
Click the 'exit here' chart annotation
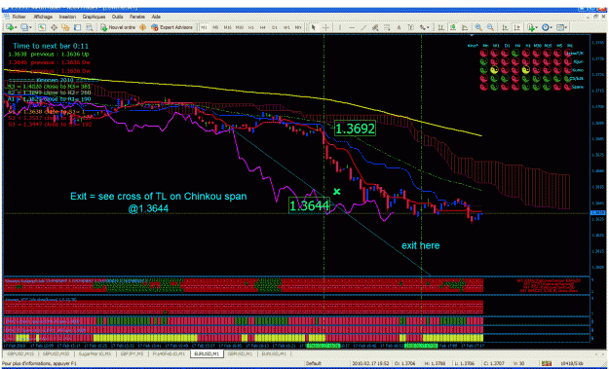click(x=421, y=245)
